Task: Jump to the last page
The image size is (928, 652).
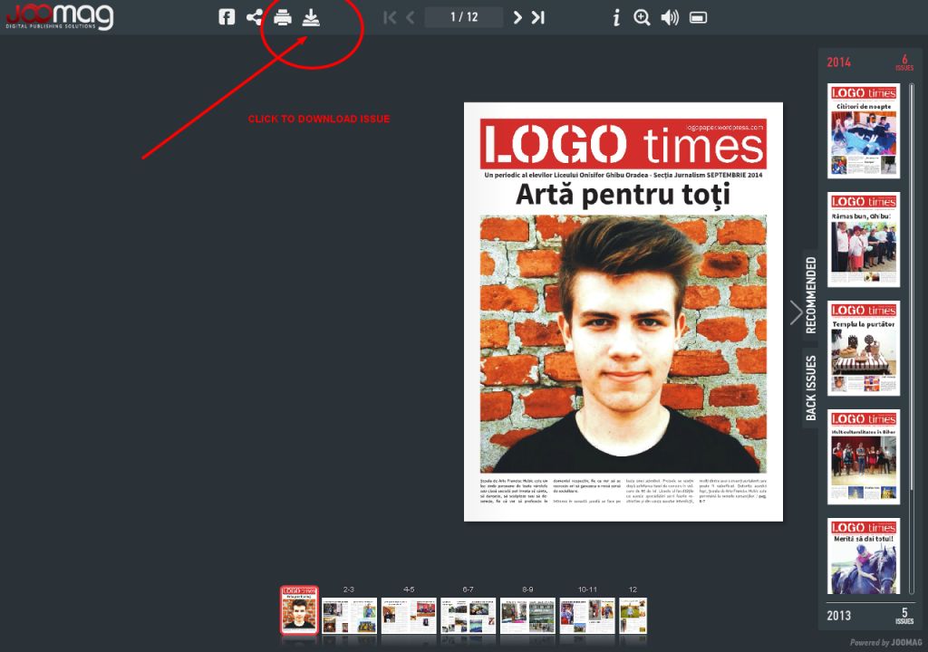Action: click(x=538, y=17)
